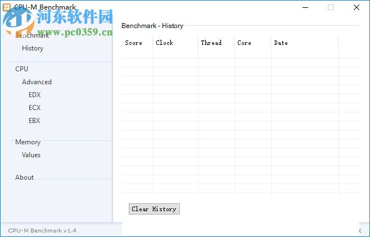Open the History page in the sidebar
The width and height of the screenshot is (370, 237).
click(33, 48)
